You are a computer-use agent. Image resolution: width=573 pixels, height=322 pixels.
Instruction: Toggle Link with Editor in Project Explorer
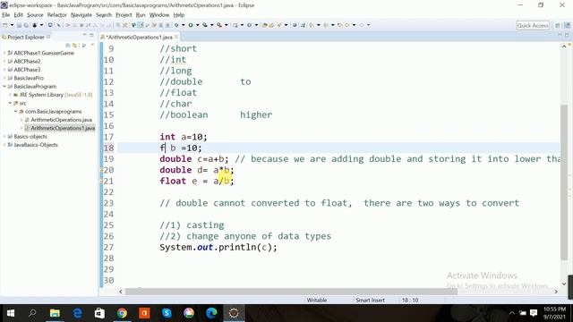(x=75, y=46)
